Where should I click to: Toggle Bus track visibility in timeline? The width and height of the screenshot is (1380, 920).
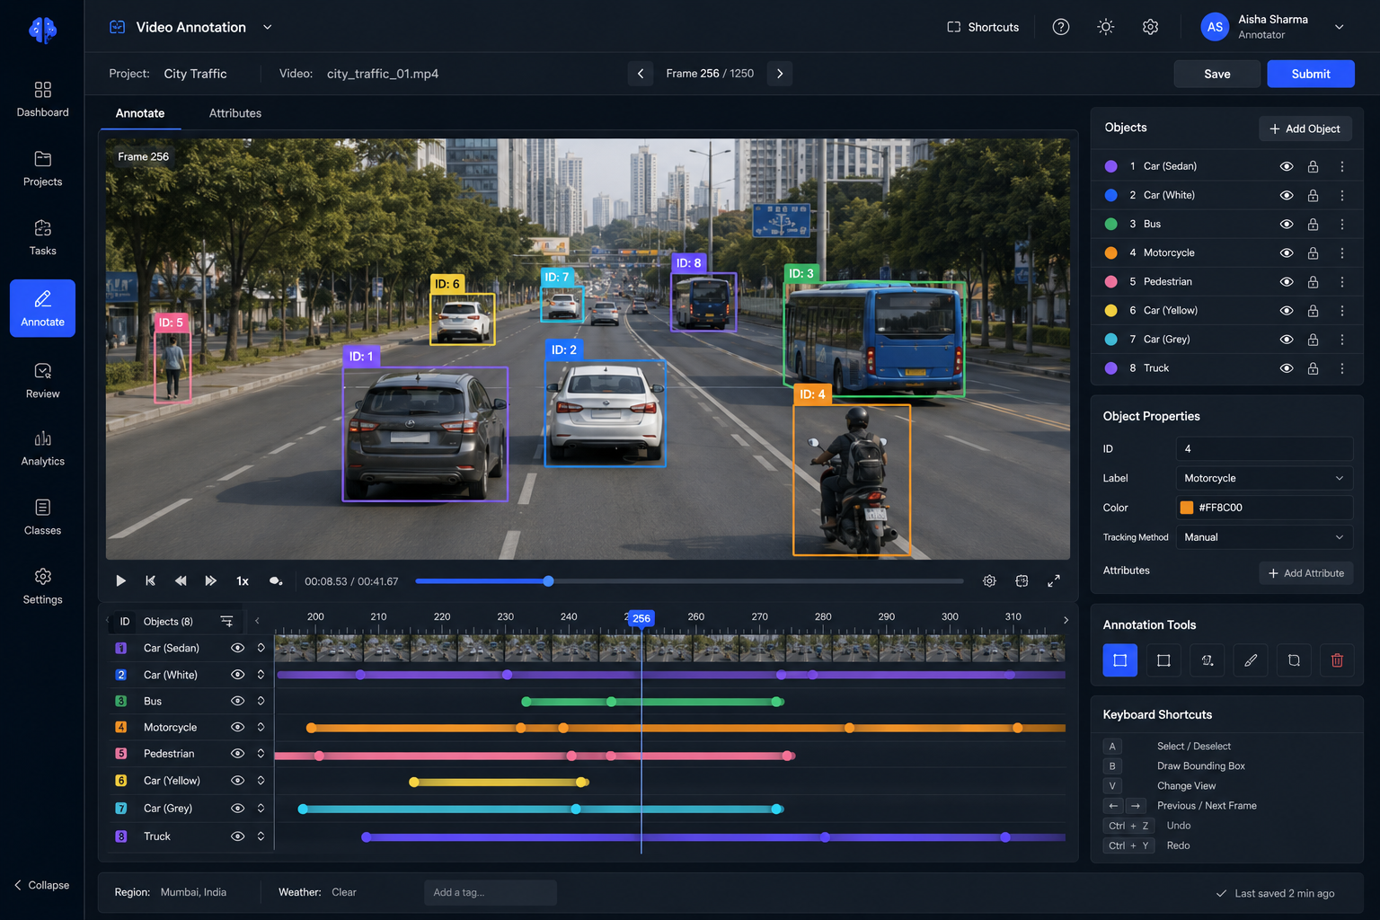point(237,701)
